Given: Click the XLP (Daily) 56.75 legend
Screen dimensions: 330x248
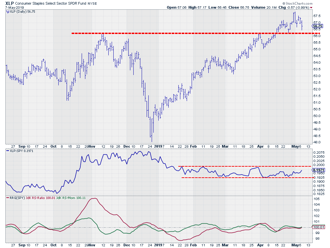Looking at the screenshot, I should [22, 12].
